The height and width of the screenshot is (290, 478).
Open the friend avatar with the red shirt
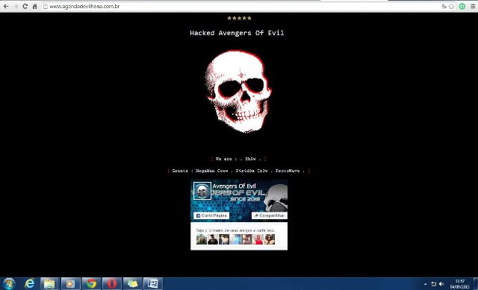(258, 239)
